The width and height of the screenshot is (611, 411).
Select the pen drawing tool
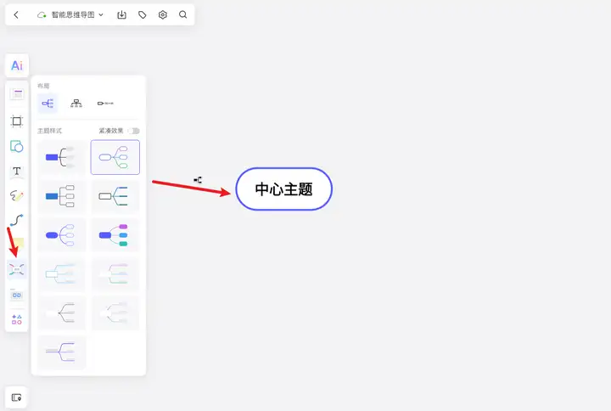(17, 195)
